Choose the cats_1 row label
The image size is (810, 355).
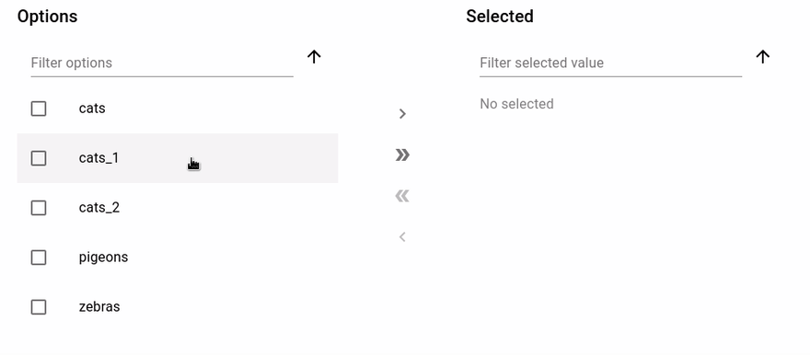coord(98,158)
